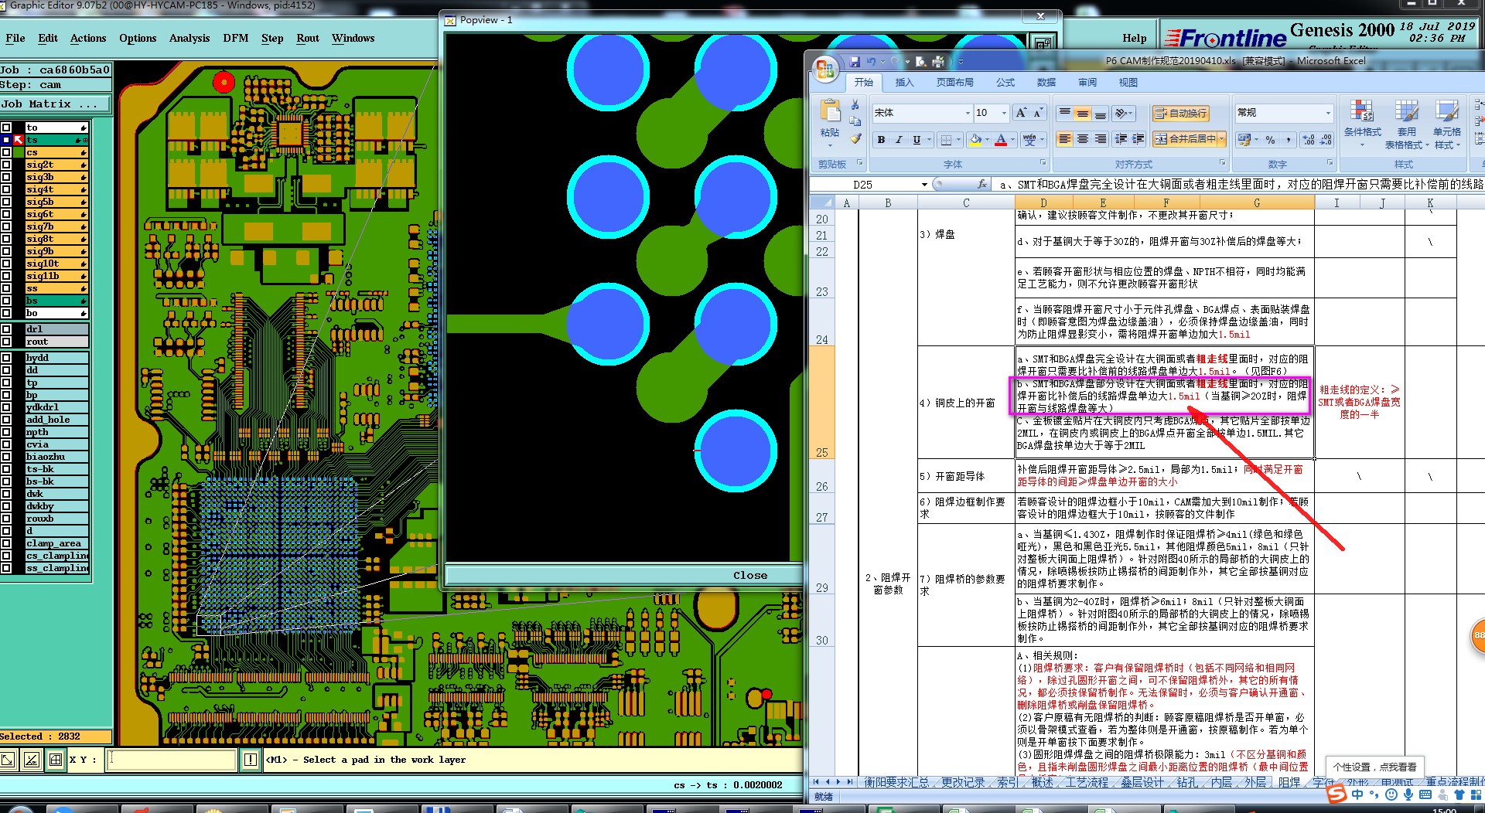Increase decimal places in number group
This screenshot has height=813, width=1485.
(1309, 140)
